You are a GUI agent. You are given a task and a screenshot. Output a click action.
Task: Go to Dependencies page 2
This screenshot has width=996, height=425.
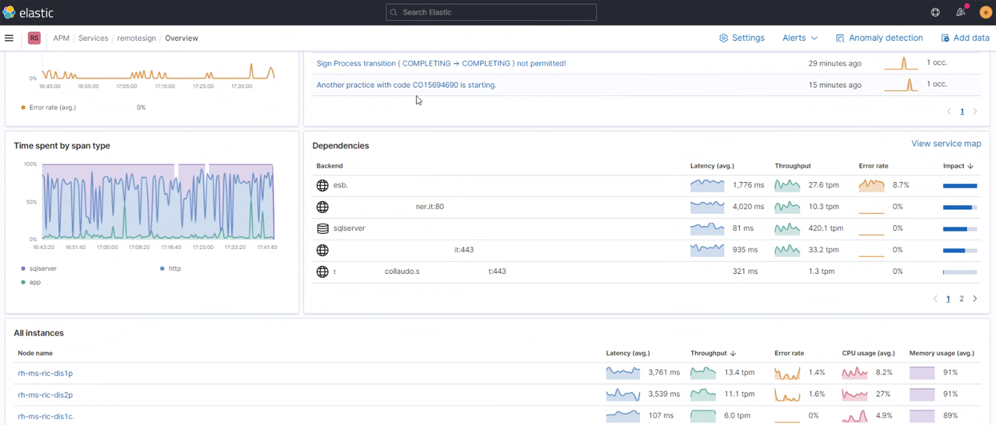click(962, 299)
